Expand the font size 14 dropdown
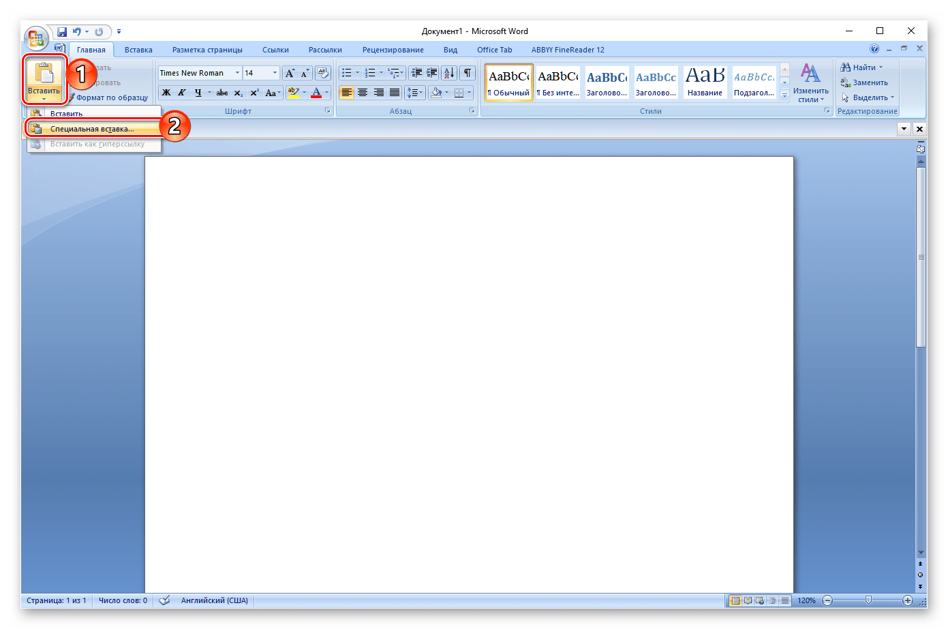Screen dimensions: 948x629 click(275, 73)
